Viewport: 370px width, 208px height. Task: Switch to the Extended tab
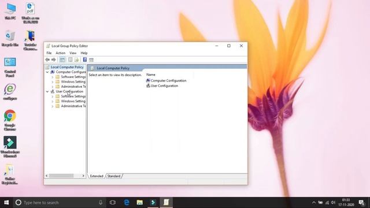97,176
